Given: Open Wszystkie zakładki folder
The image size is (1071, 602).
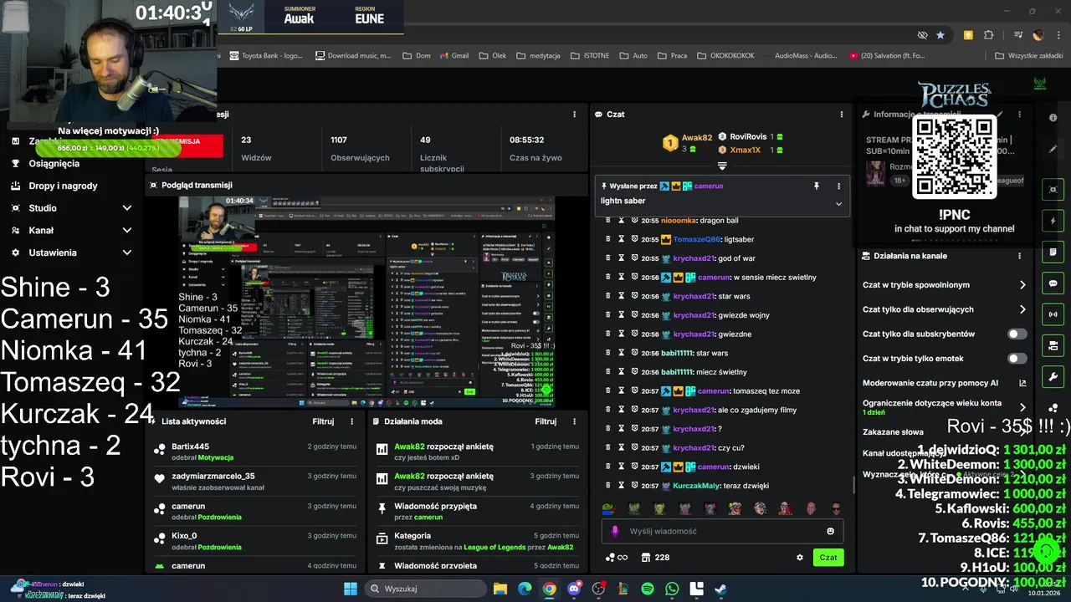Looking at the screenshot, I should 1028,56.
